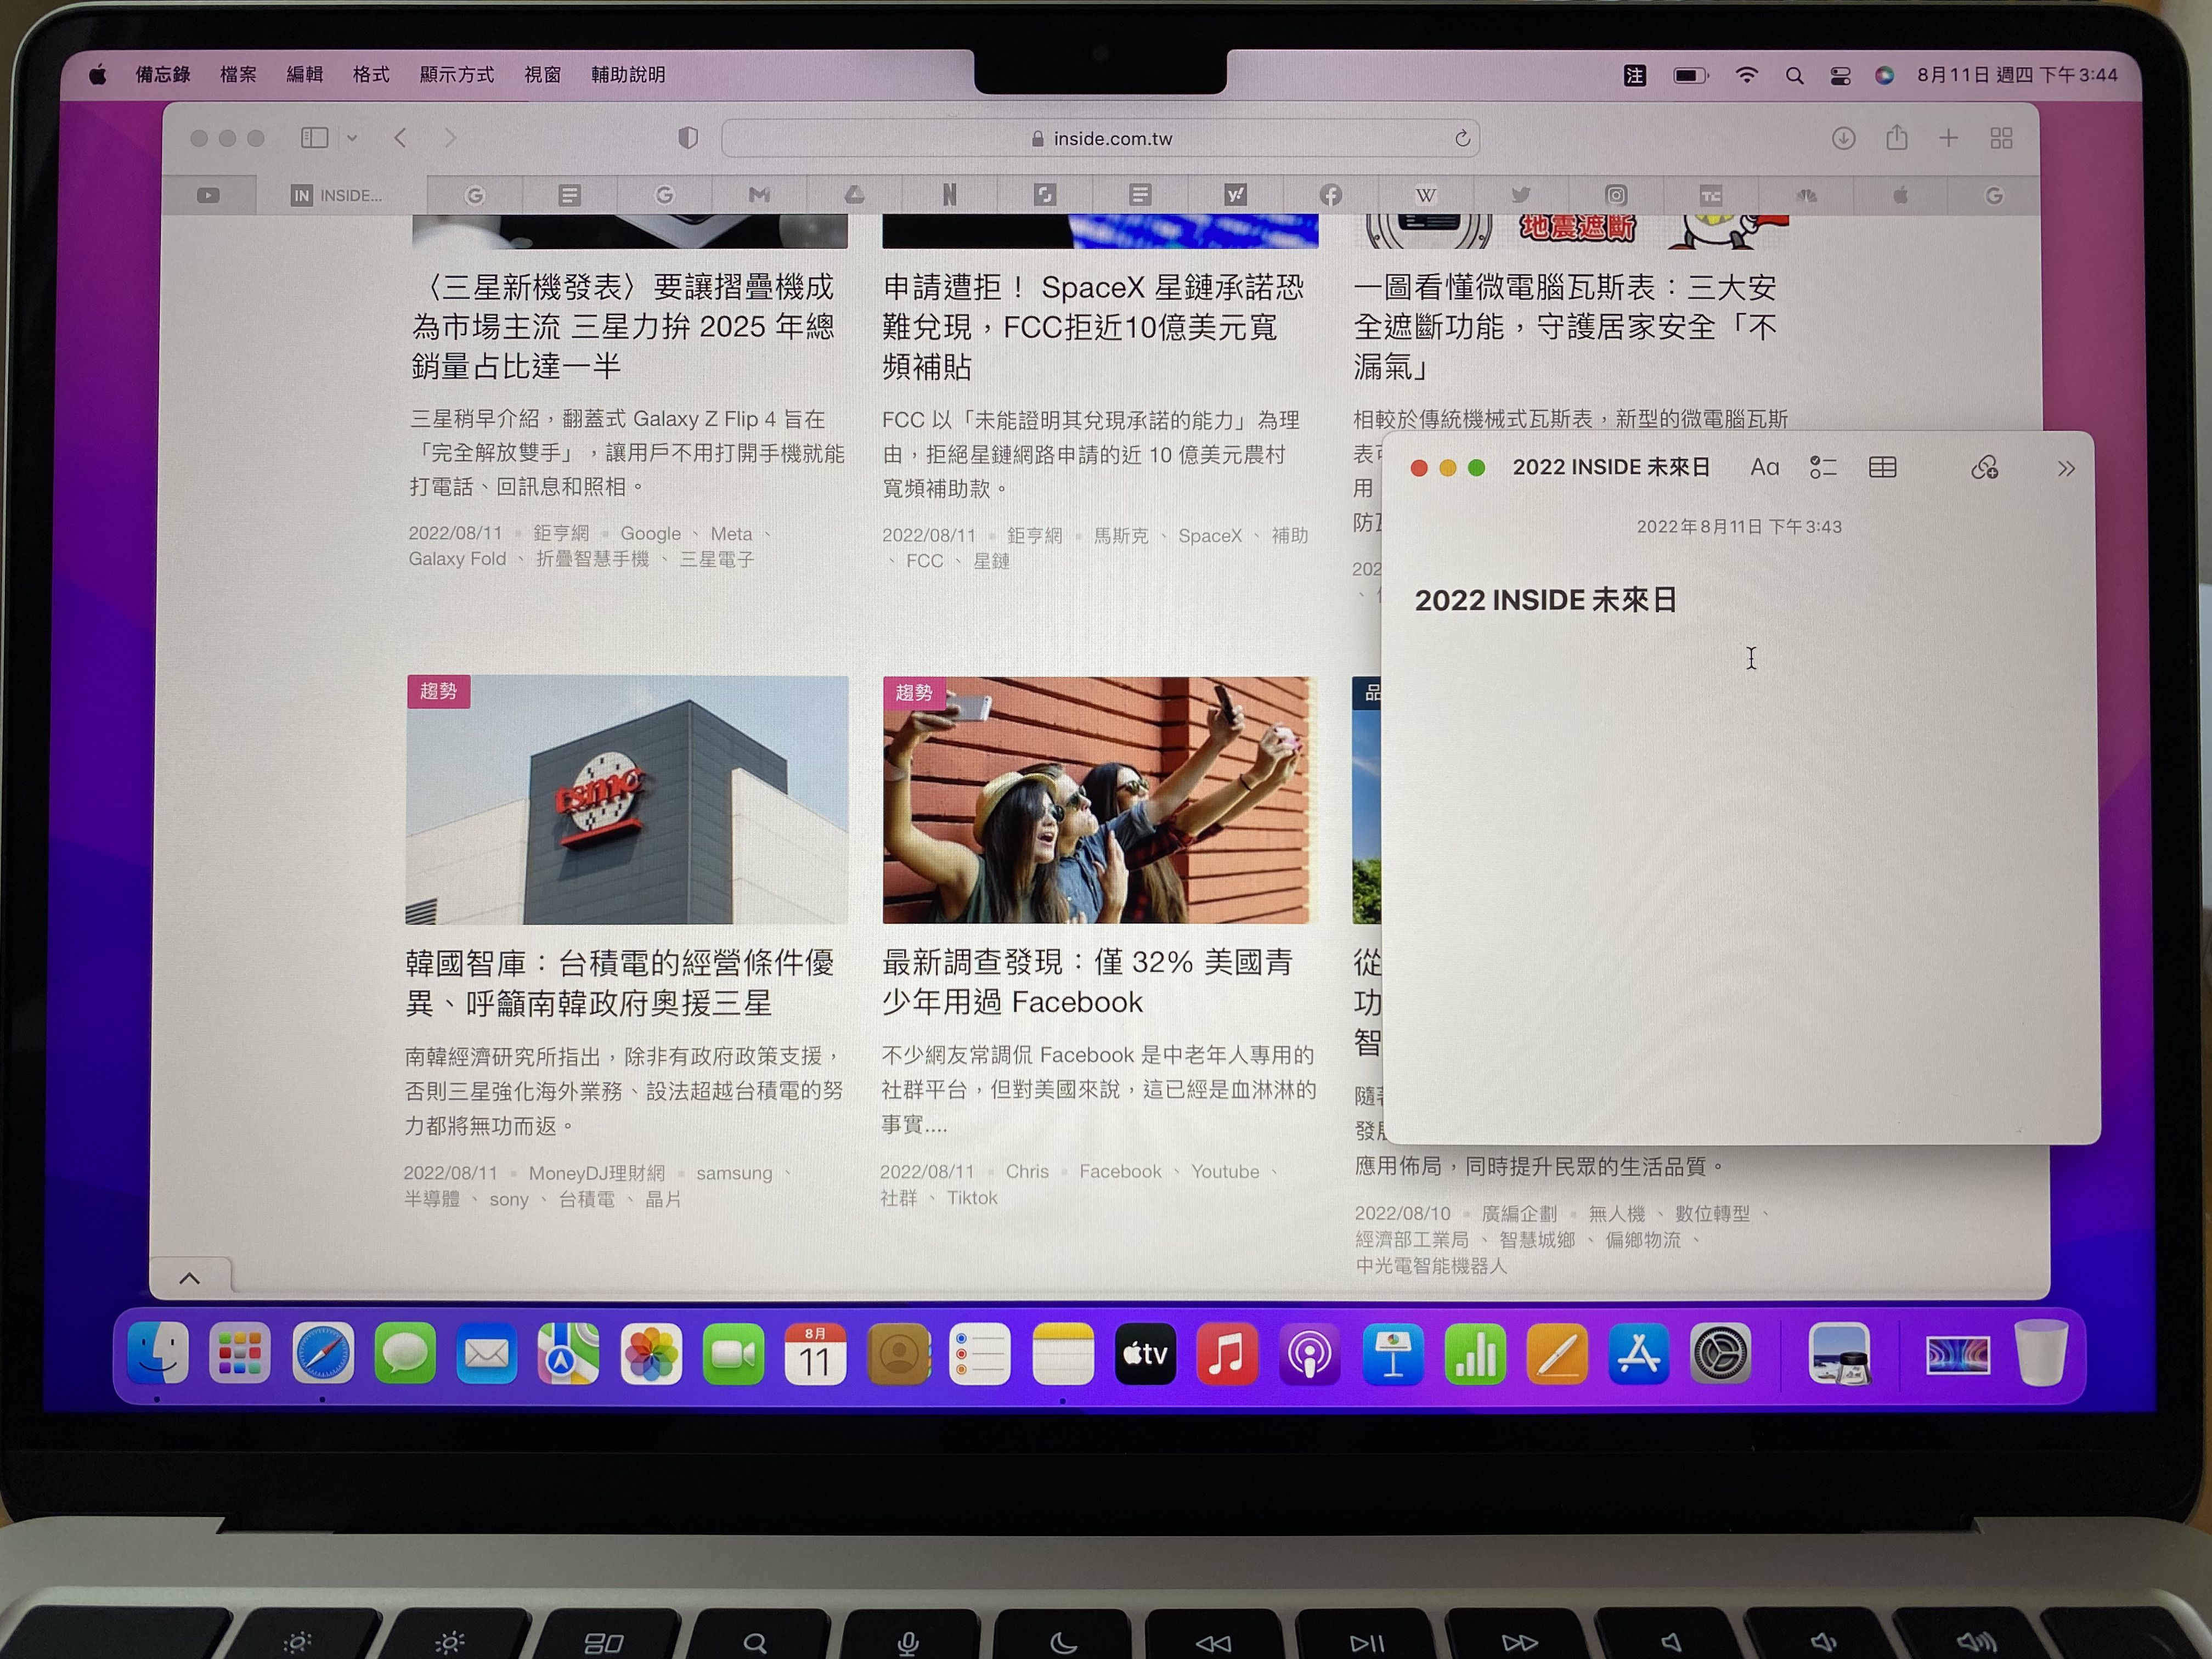Open Control Center
Image resolution: width=2212 pixels, height=1659 pixels.
point(1840,76)
